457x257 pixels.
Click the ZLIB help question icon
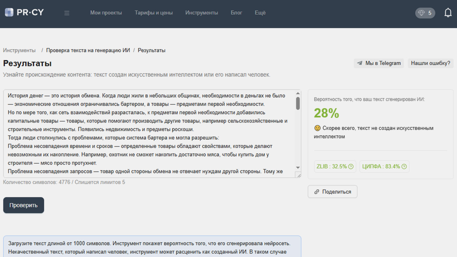click(351, 166)
